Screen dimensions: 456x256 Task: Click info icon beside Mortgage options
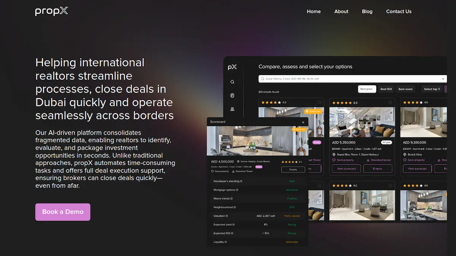[237, 190]
